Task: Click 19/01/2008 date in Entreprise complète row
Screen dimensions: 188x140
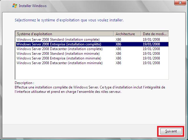Action: [151, 44]
